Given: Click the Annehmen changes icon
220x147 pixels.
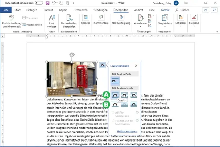Looking at the screenshot, I should point(140,18).
